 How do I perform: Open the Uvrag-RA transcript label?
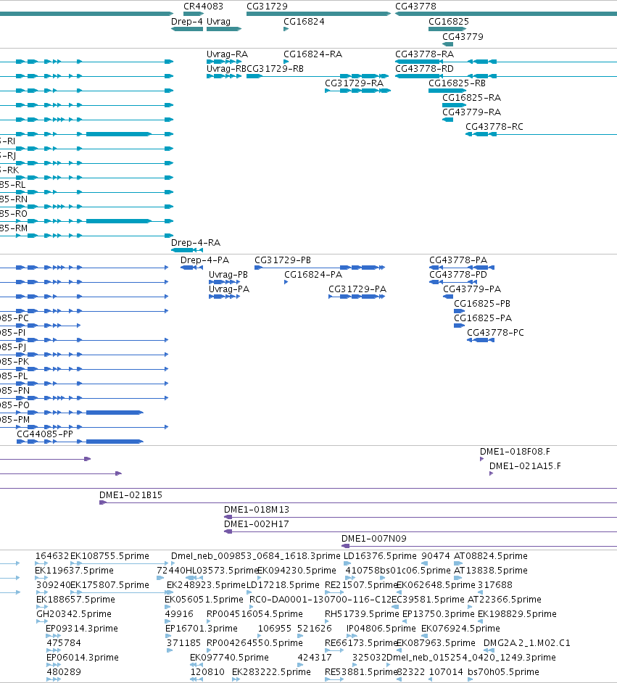227,54
